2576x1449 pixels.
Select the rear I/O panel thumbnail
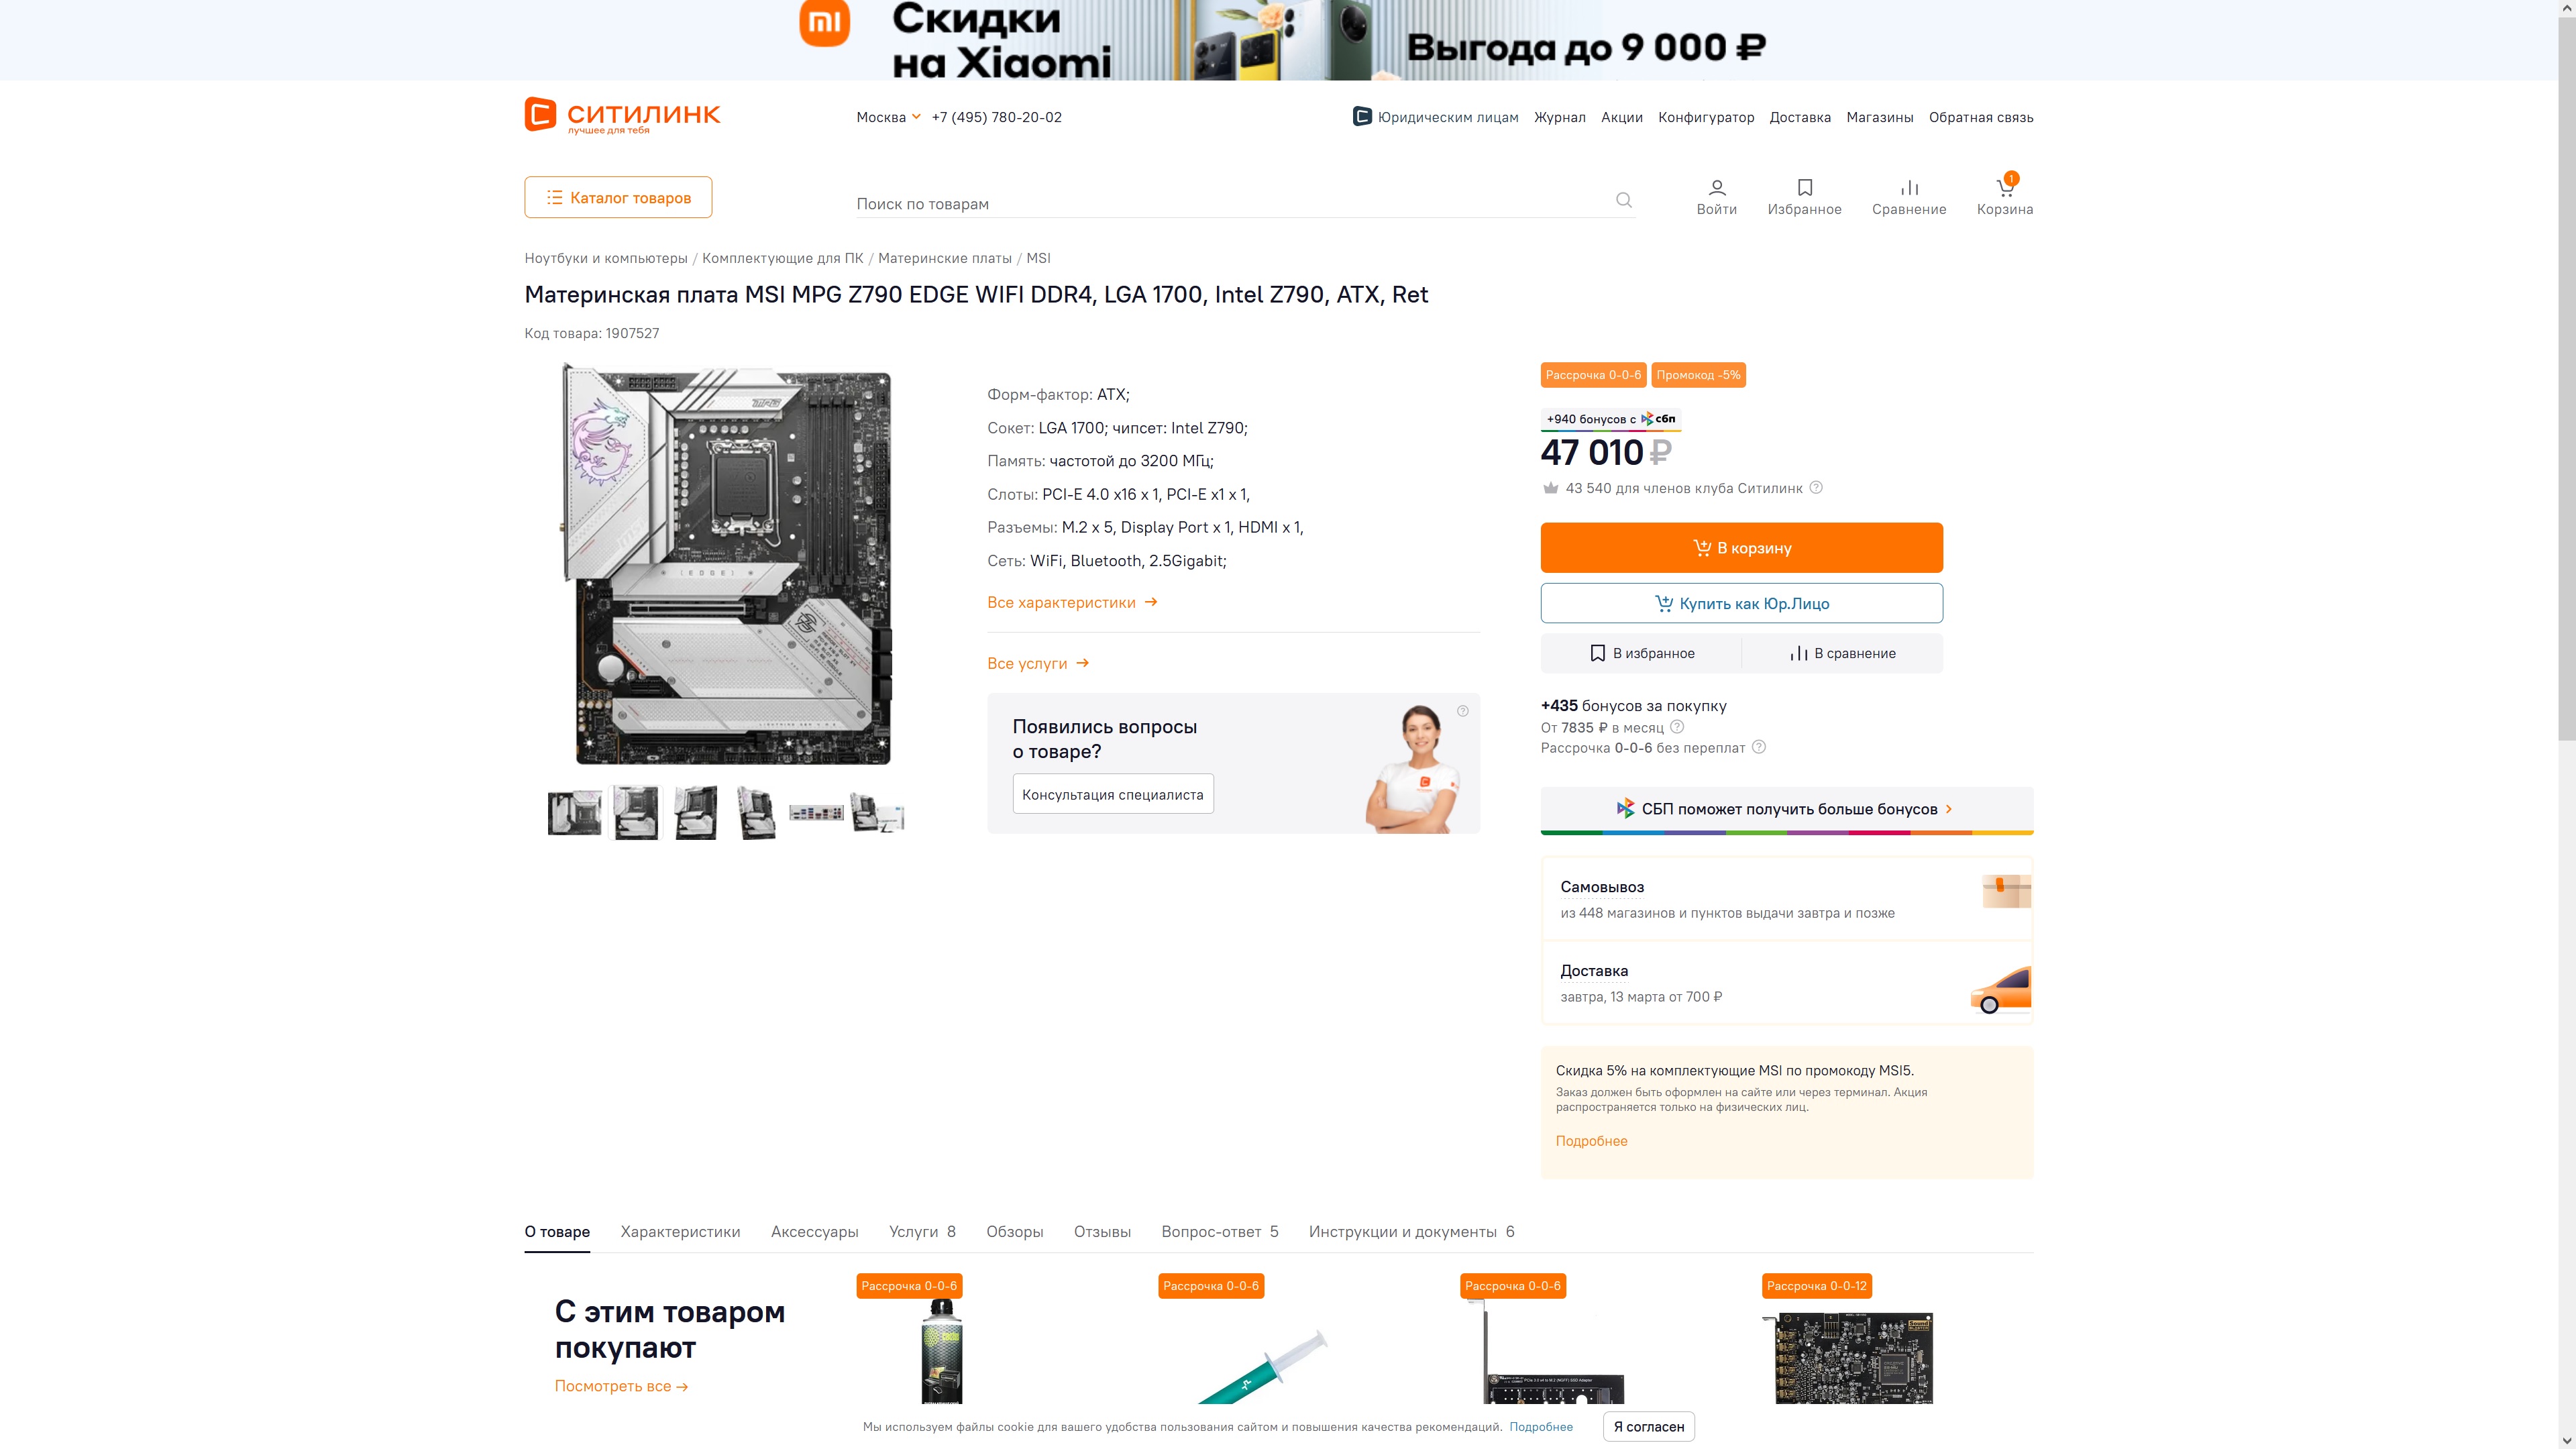[x=816, y=813]
